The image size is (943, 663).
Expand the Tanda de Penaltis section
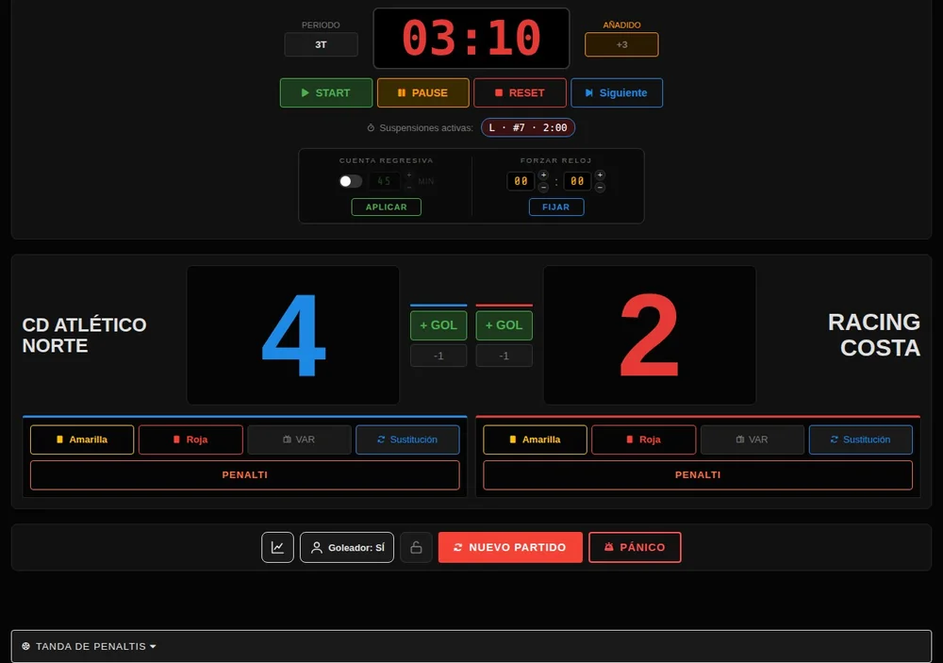[x=471, y=646]
